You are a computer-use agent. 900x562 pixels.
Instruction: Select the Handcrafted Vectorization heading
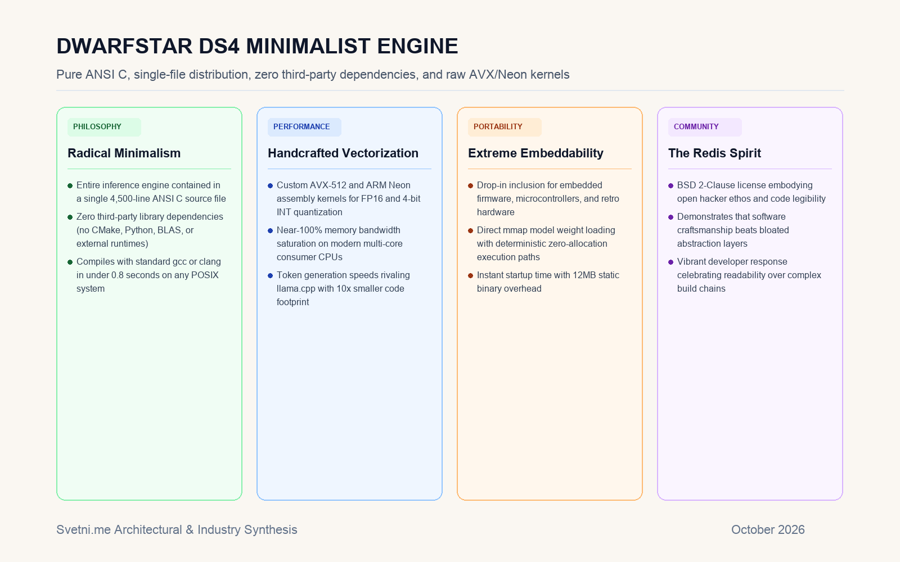(x=343, y=153)
